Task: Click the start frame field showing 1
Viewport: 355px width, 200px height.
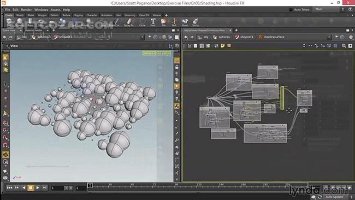Action: tap(81, 188)
